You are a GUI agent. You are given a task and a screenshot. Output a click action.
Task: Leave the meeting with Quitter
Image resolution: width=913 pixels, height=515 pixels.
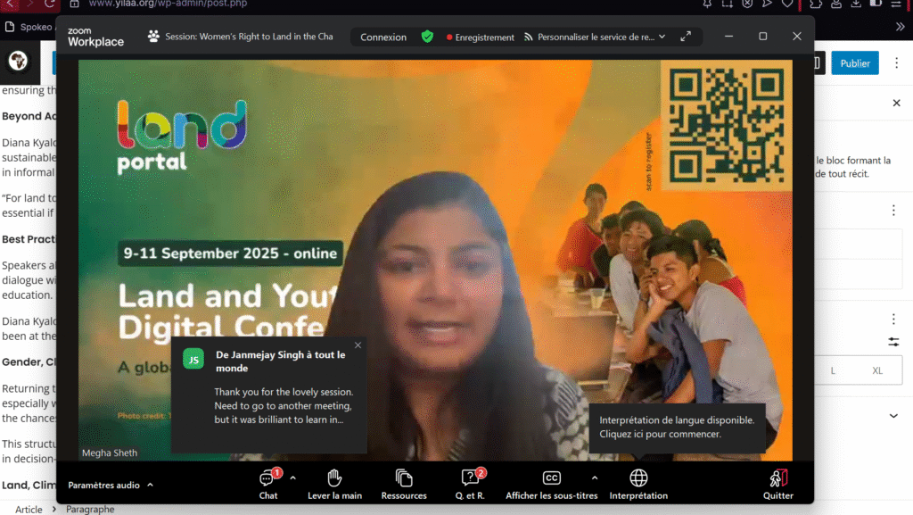click(777, 484)
